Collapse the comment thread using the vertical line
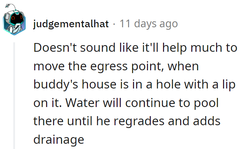Image resolution: width=252 pixels, height=149 pixels. click(x=14, y=94)
